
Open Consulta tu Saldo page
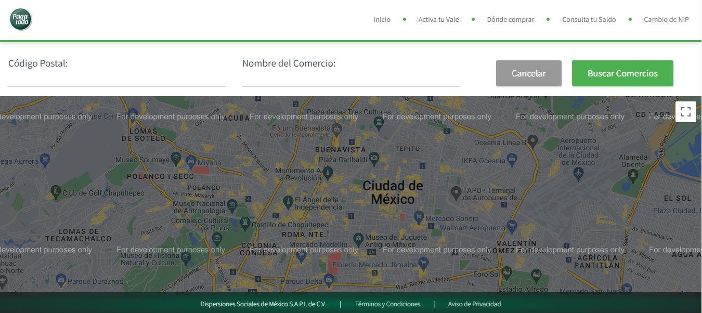589,19
